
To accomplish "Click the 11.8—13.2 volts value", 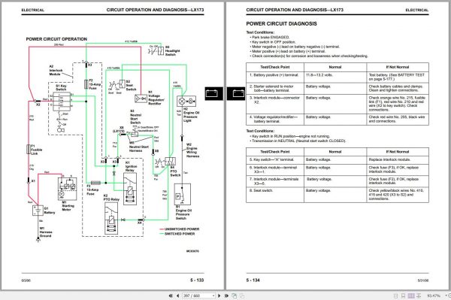I will [x=319, y=75].
